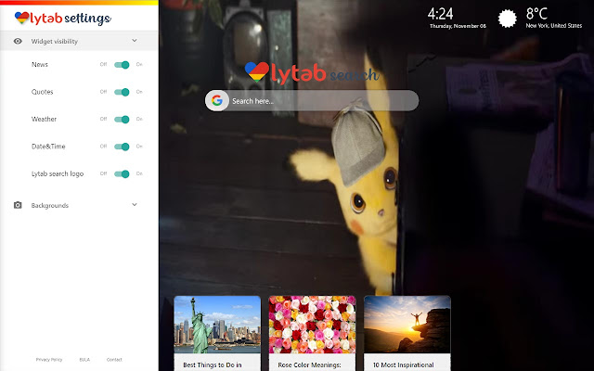This screenshot has height=371, width=594.
Task: Click the Search here input field
Action: [312, 101]
